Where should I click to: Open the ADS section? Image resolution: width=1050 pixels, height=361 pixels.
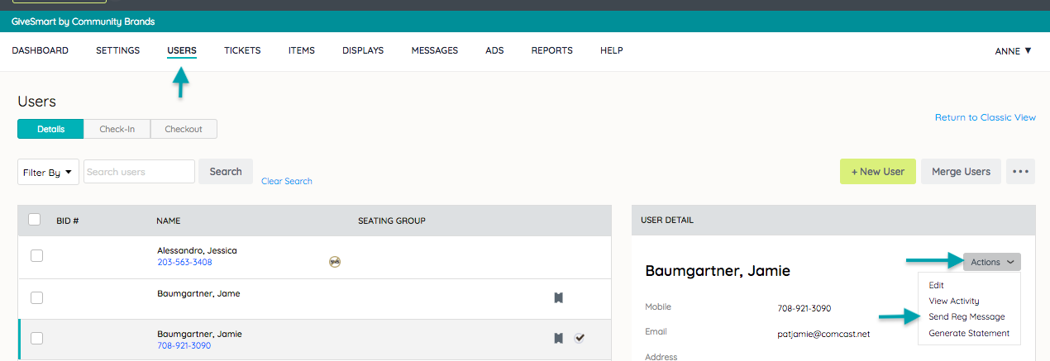494,50
